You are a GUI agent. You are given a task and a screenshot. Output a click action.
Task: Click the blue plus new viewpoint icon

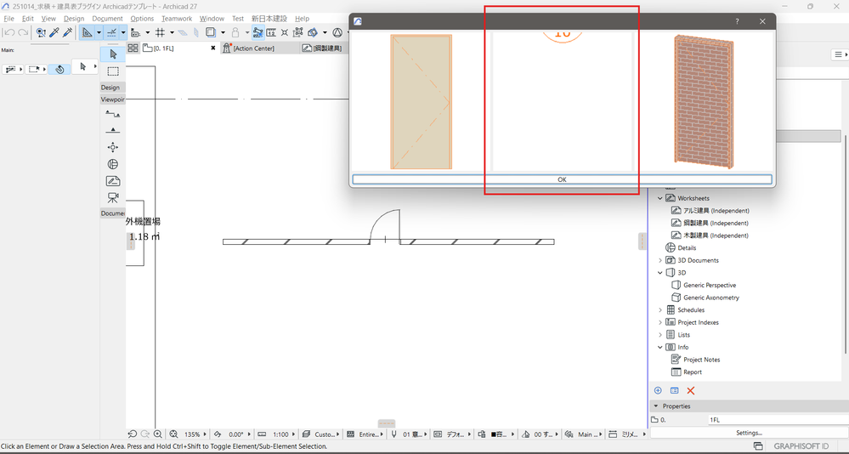click(658, 390)
